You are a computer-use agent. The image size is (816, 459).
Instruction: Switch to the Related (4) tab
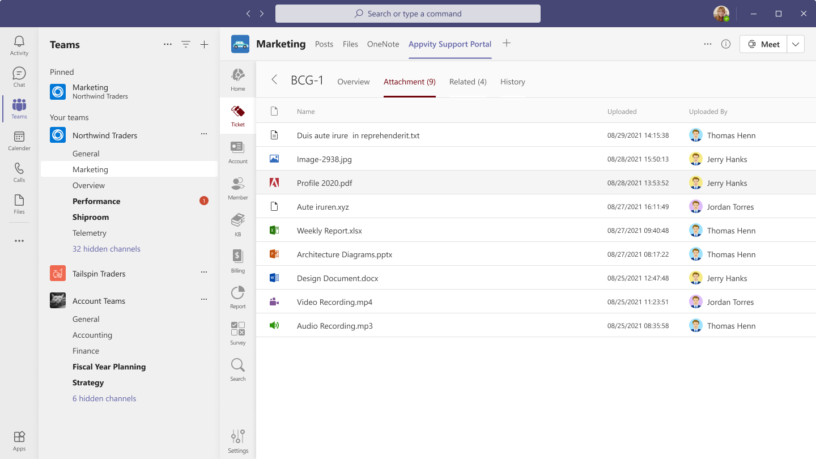(467, 82)
